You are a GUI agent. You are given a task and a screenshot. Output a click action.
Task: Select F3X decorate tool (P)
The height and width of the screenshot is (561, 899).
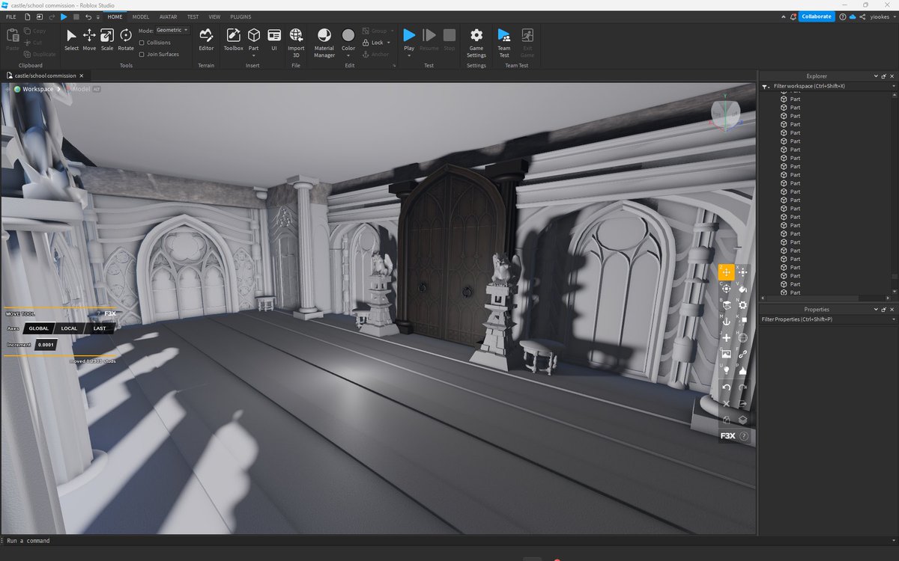pyautogui.click(x=742, y=371)
